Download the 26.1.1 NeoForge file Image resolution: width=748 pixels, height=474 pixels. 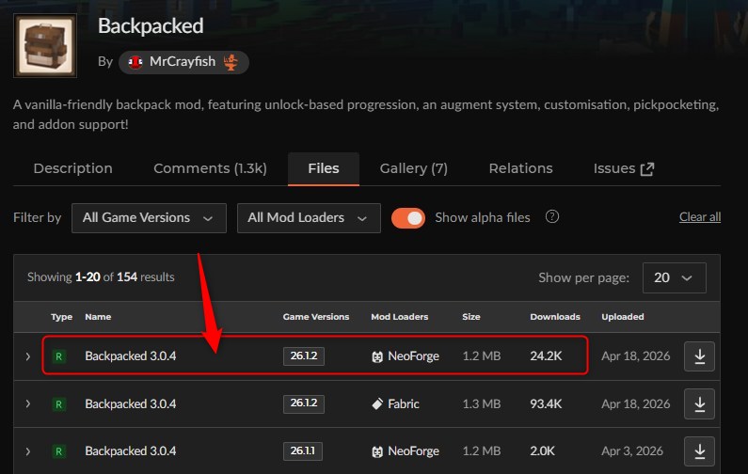click(699, 451)
